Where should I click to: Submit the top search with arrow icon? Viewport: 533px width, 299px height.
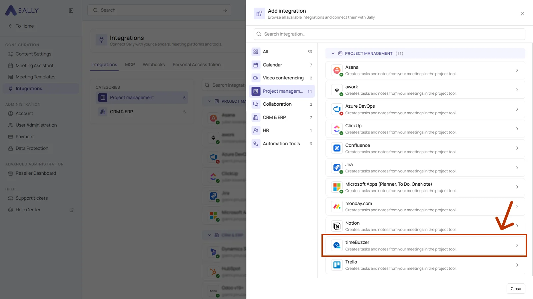pyautogui.click(x=225, y=10)
